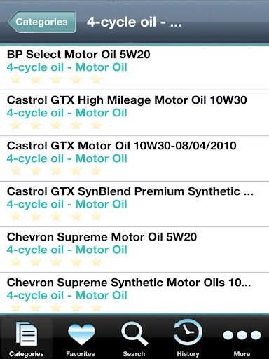Tap stars under Castrol GTX Motor Oil 10W30-08/04/2010
This screenshot has width=269, height=359.
[x=56, y=170]
